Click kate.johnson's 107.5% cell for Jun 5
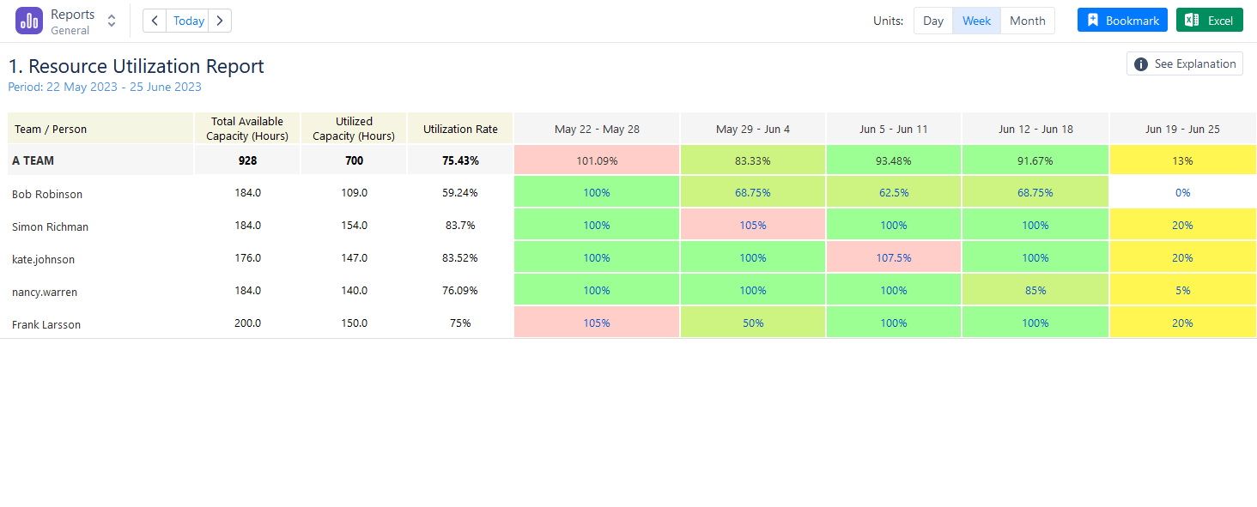 click(x=894, y=258)
